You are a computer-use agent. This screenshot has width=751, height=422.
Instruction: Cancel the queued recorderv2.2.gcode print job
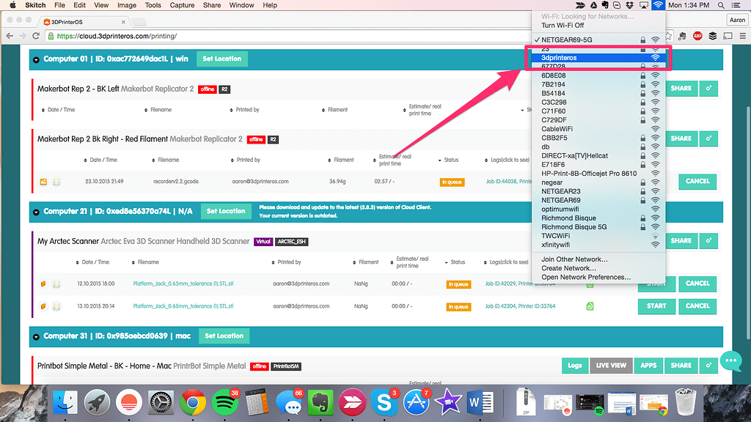point(697,181)
